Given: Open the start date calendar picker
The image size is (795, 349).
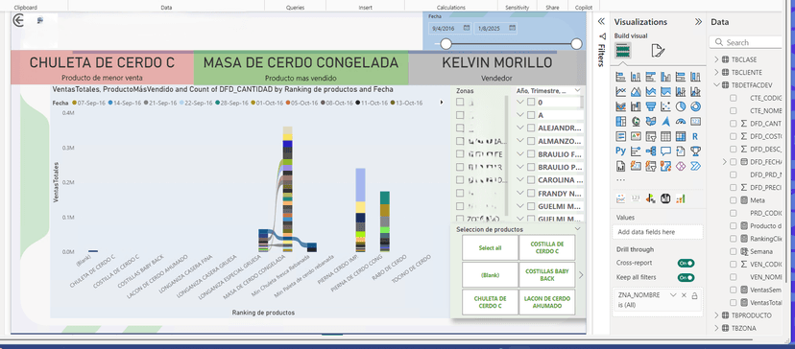Looking at the screenshot, I should pos(466,29).
